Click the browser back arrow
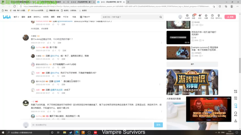Image resolution: width=241 pixels, height=135 pixels. [x=4, y=6]
